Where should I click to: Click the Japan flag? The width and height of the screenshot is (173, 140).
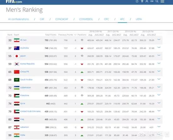pyautogui.click(x=17, y=56)
